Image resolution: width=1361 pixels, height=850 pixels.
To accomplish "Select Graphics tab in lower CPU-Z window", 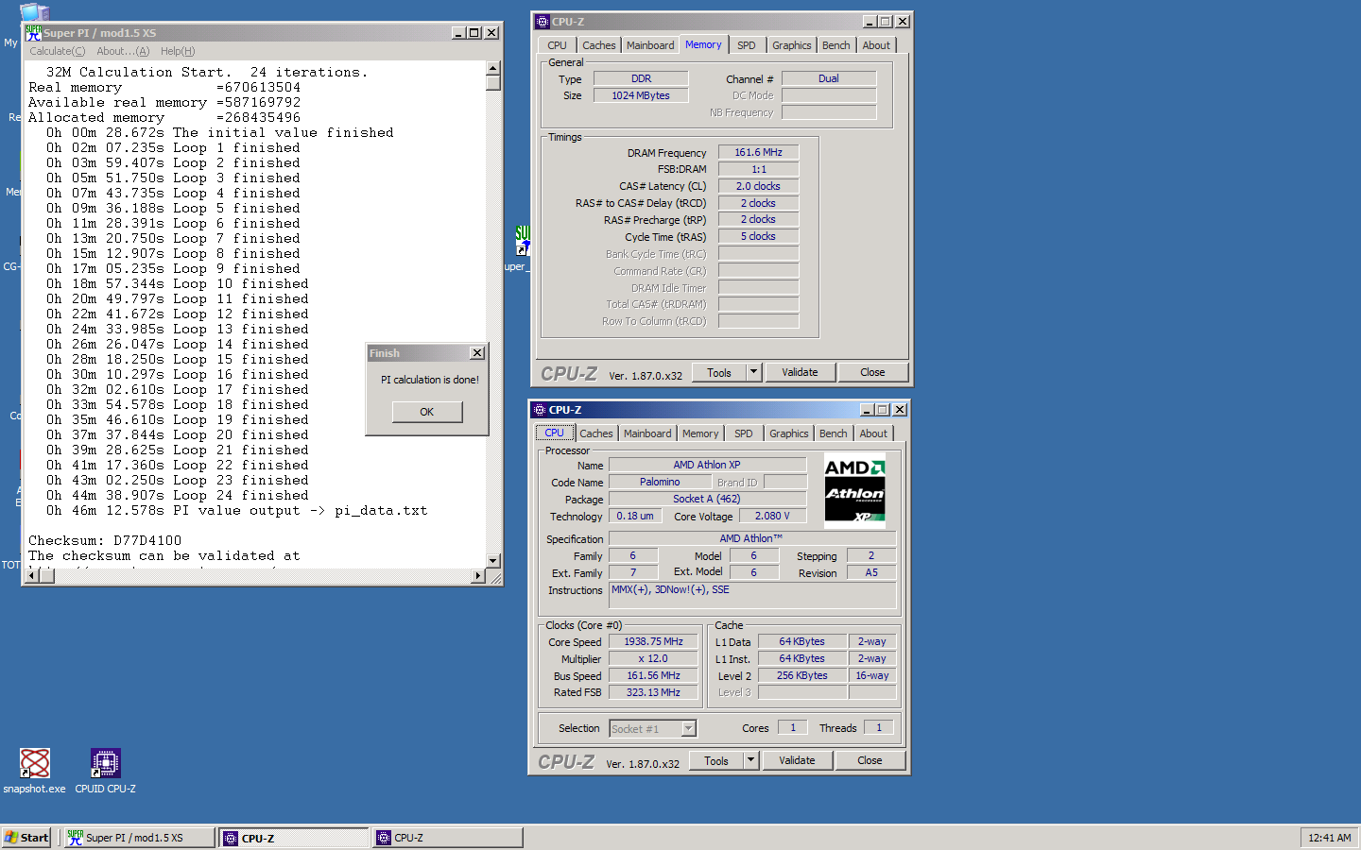I will coord(789,433).
